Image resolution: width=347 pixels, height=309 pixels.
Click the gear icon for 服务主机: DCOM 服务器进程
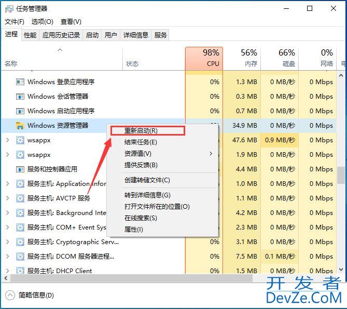pyautogui.click(x=20, y=257)
